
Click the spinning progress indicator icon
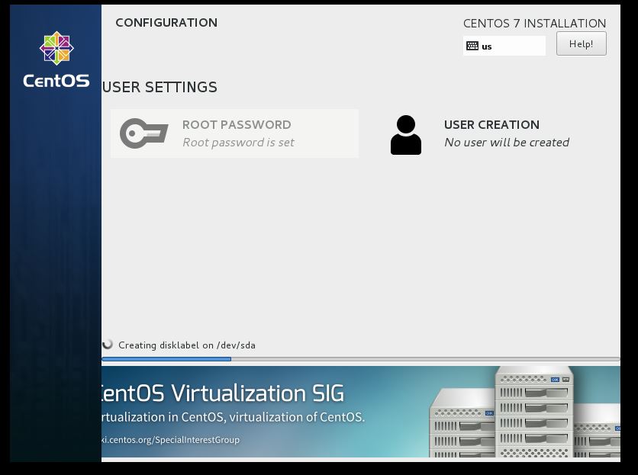tap(108, 345)
